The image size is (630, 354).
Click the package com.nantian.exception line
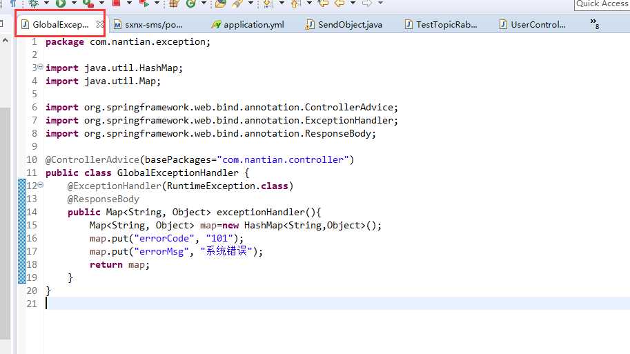point(128,42)
